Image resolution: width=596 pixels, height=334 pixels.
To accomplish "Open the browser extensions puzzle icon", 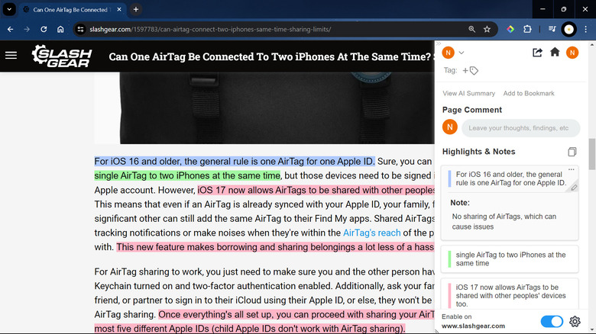I will pyautogui.click(x=527, y=29).
